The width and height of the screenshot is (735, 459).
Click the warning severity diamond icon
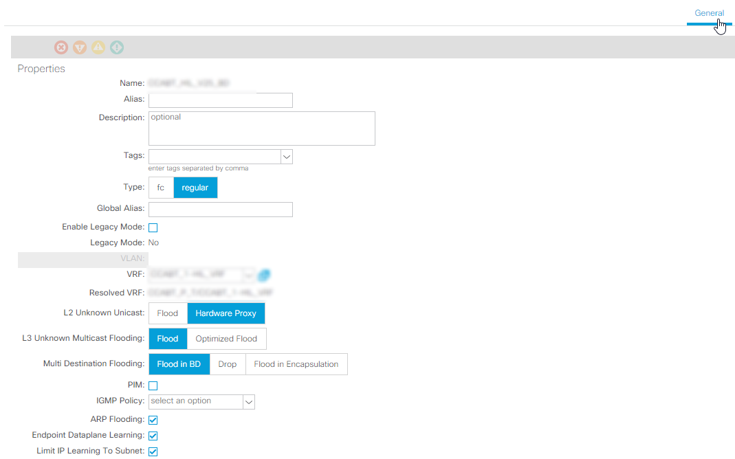[116, 47]
